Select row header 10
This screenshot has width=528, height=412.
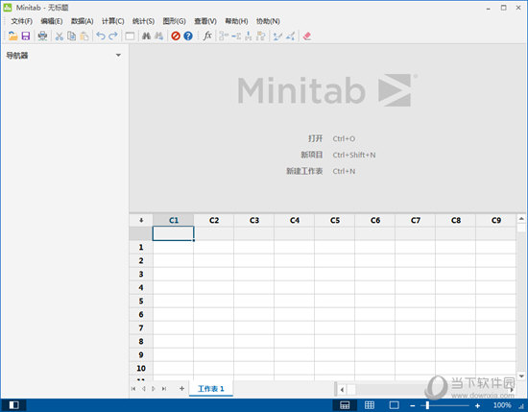[141, 368]
